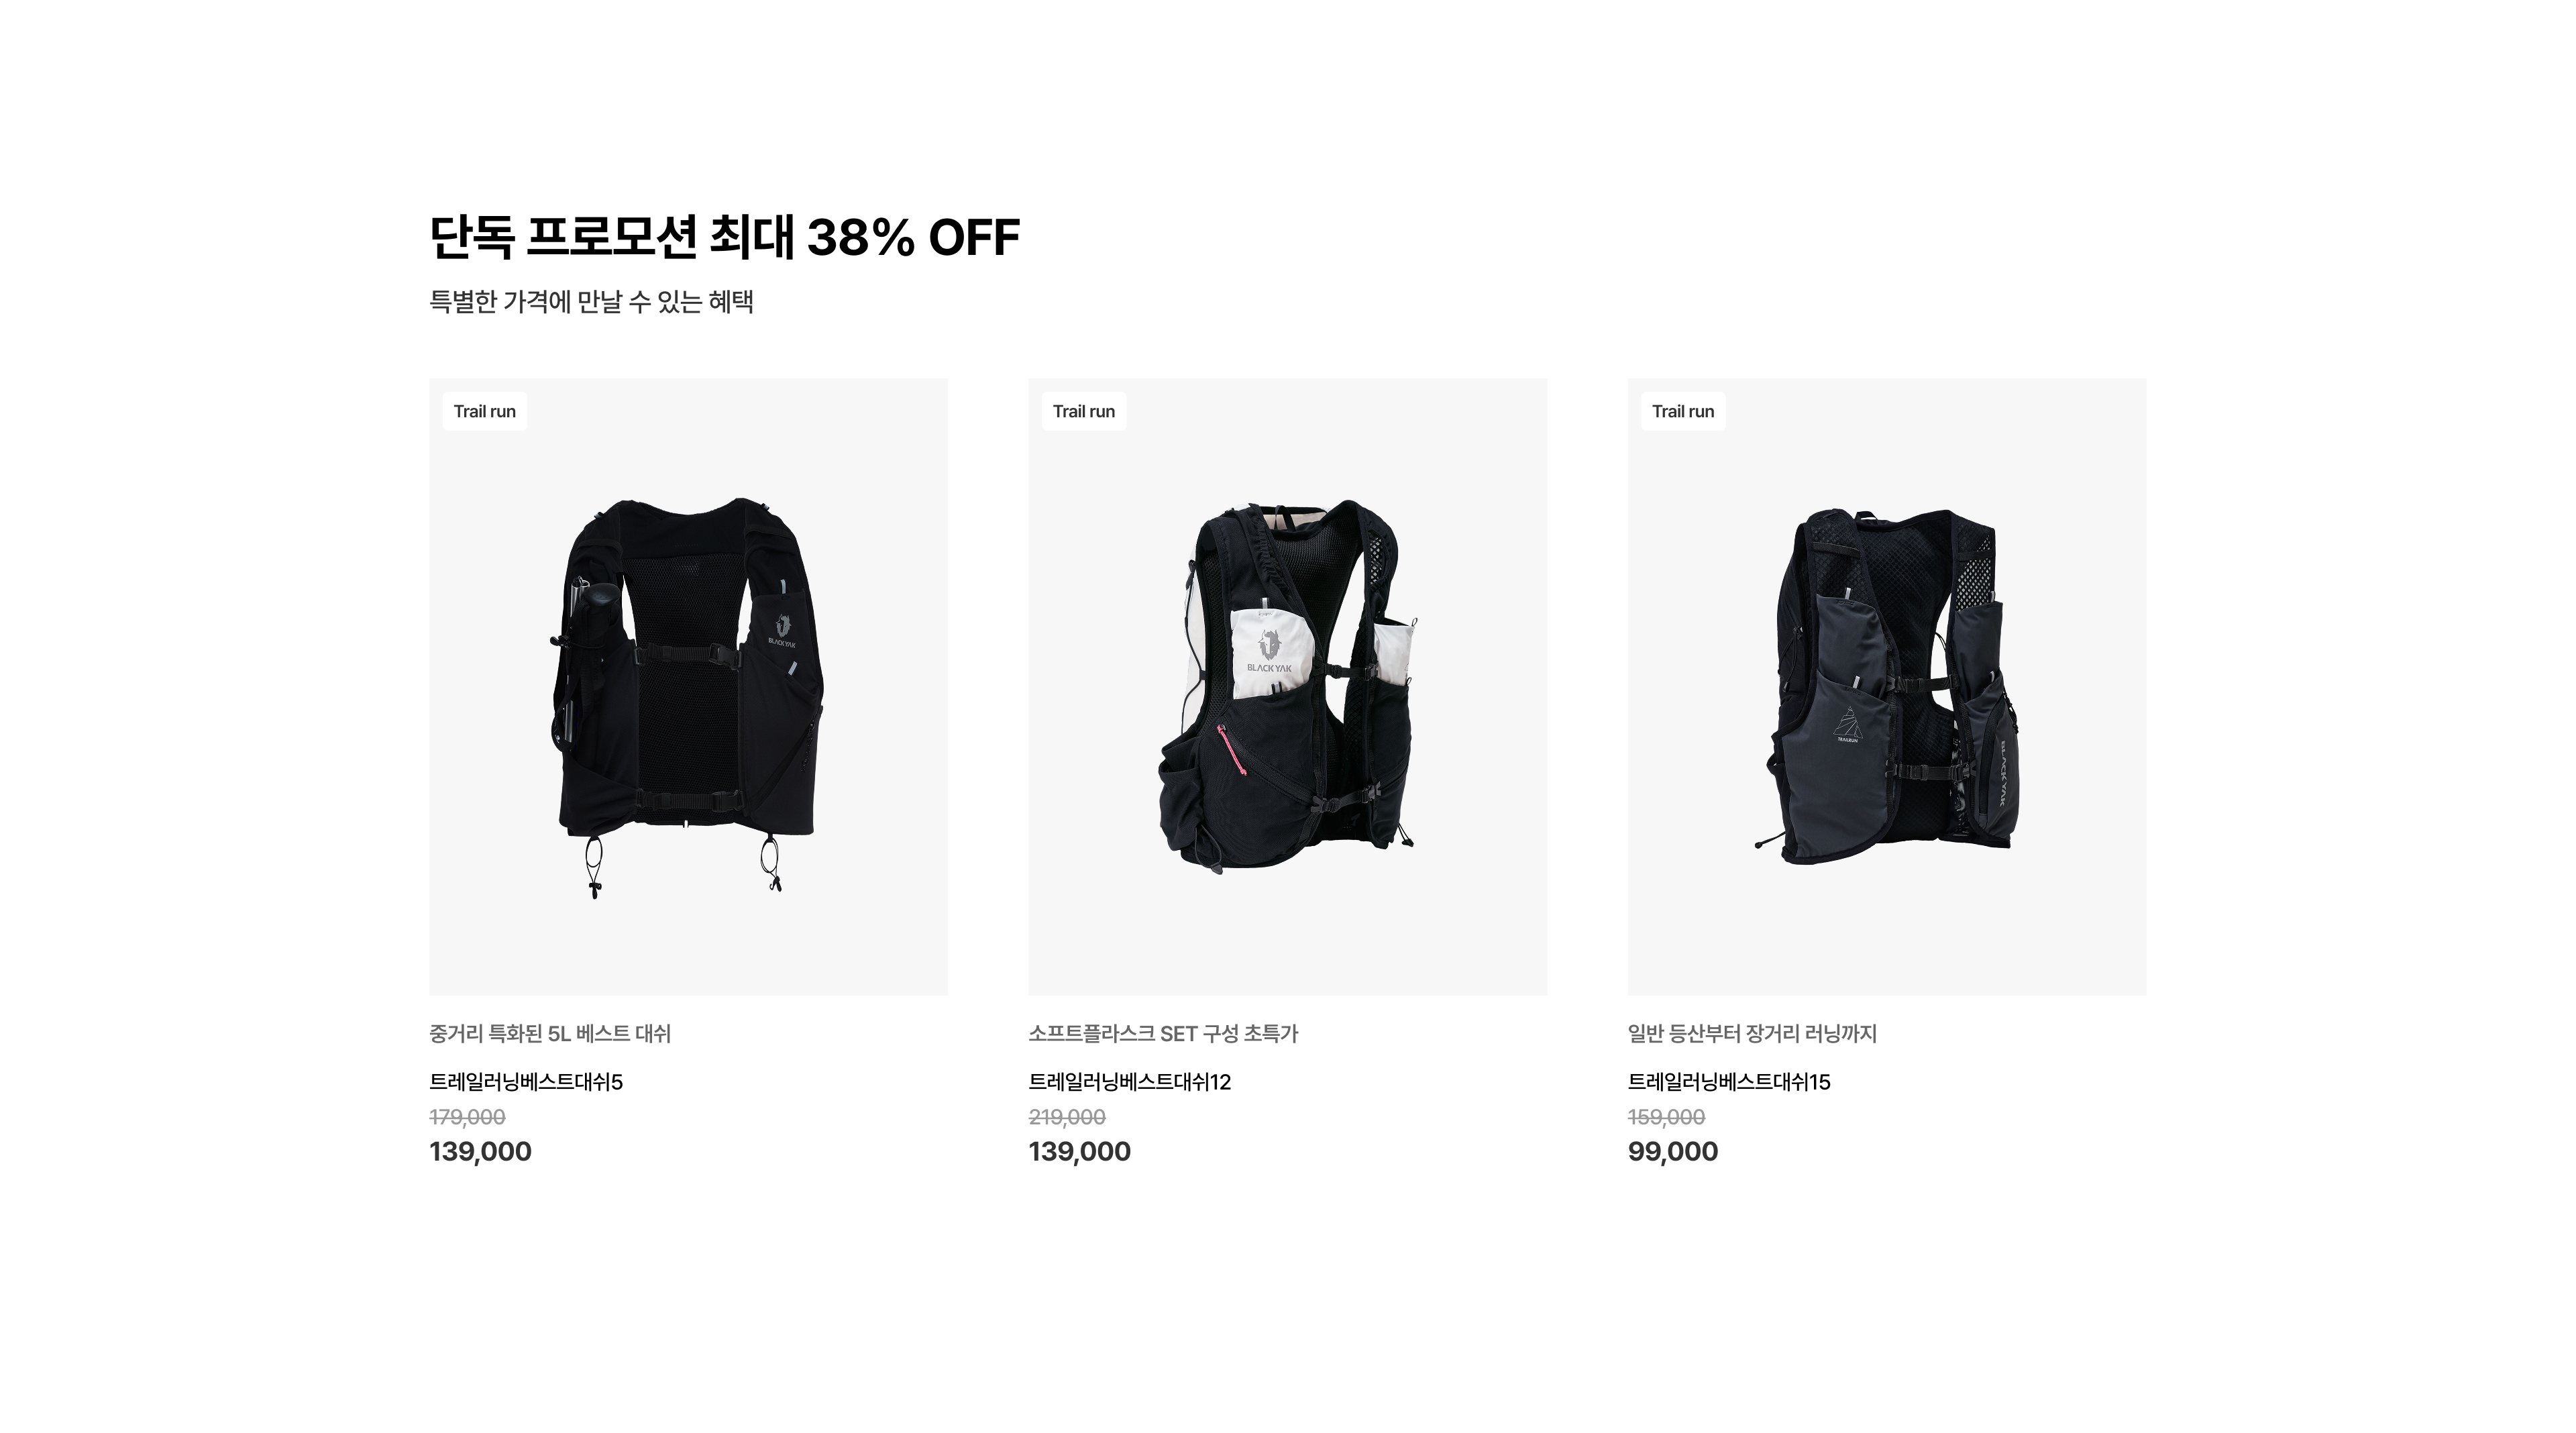The height and width of the screenshot is (1433, 2576).
Task: Click the crossed-out 219,000 original price
Action: coord(1067,1117)
